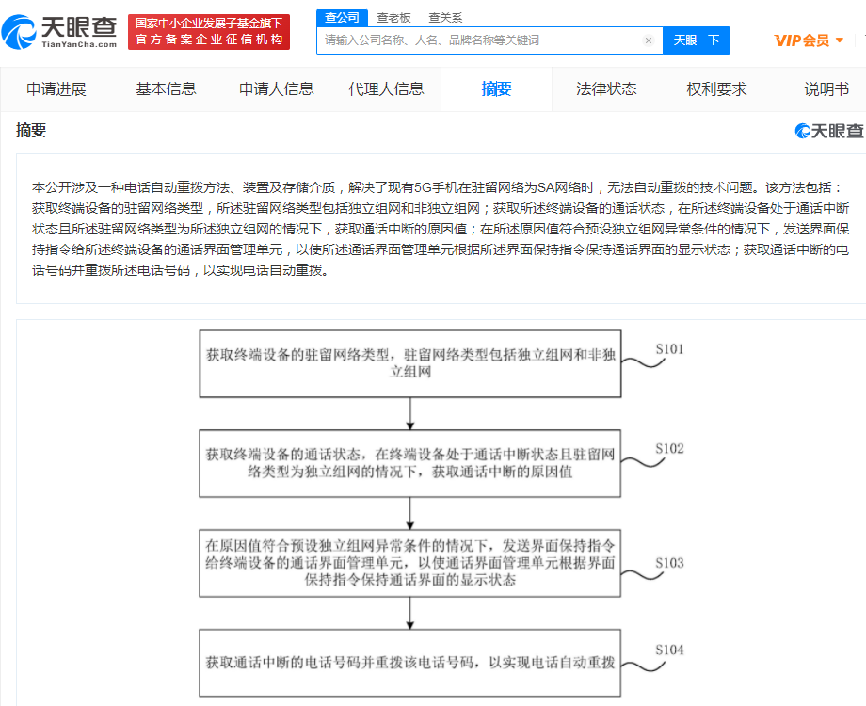The image size is (866, 706).
Task: Clear the search field with the × icon
Action: pyautogui.click(x=648, y=41)
